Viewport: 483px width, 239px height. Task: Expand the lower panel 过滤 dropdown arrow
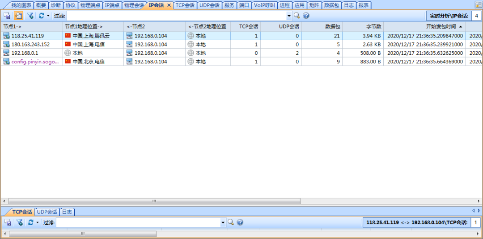223,222
